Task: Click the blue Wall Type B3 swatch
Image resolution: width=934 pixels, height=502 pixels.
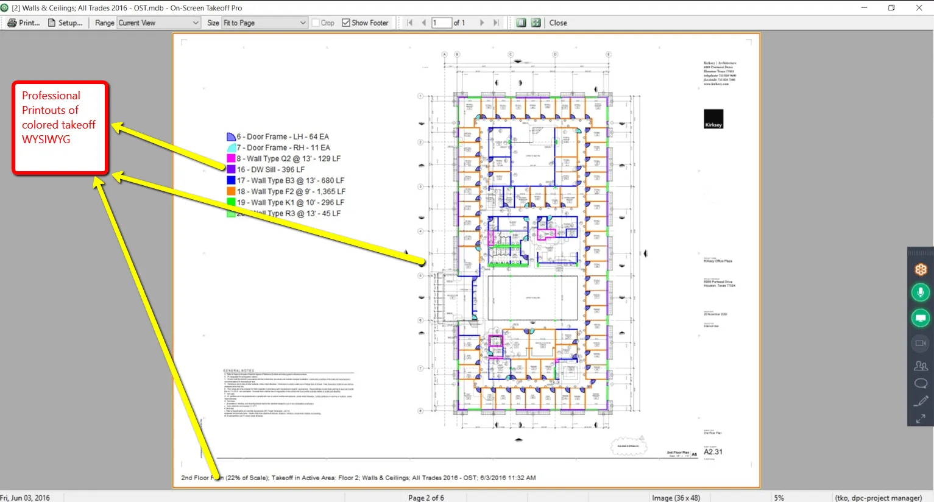Action: [x=231, y=180]
